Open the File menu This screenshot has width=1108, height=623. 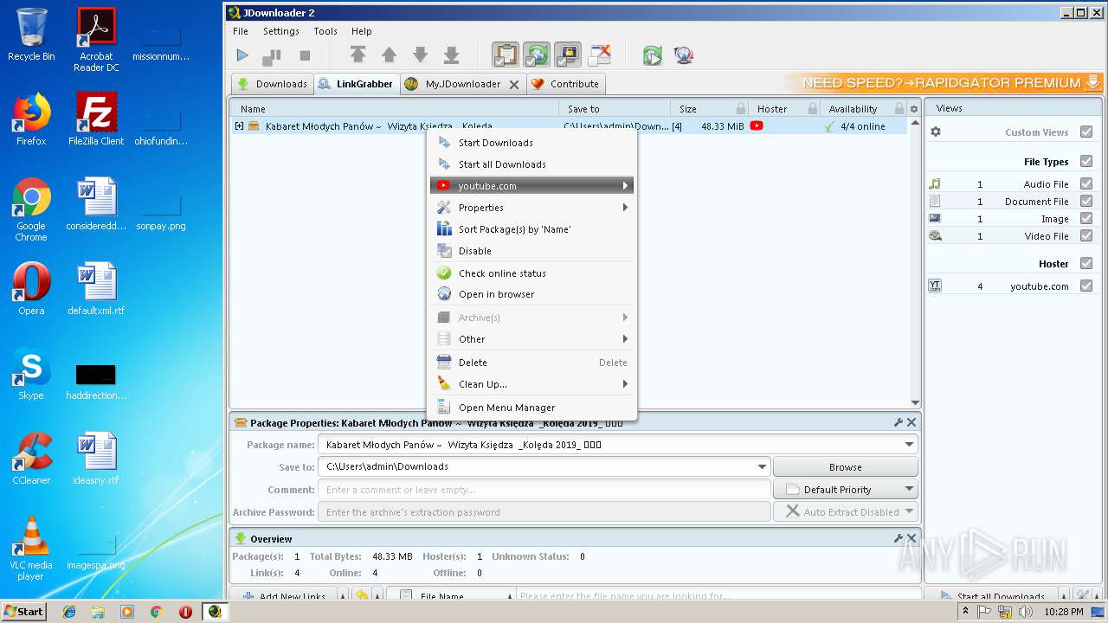pos(241,31)
